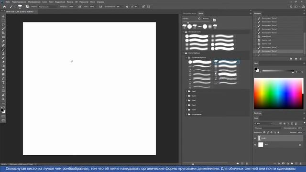This screenshot has width=306, height=172.
Task: Toggle lock image pixels
Action: pyautogui.click(x=268, y=132)
